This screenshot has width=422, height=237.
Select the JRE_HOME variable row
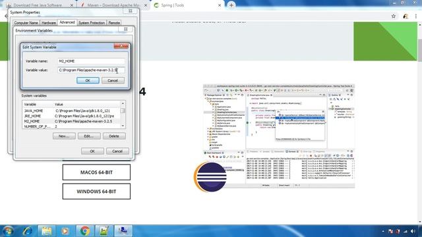click(x=72, y=116)
